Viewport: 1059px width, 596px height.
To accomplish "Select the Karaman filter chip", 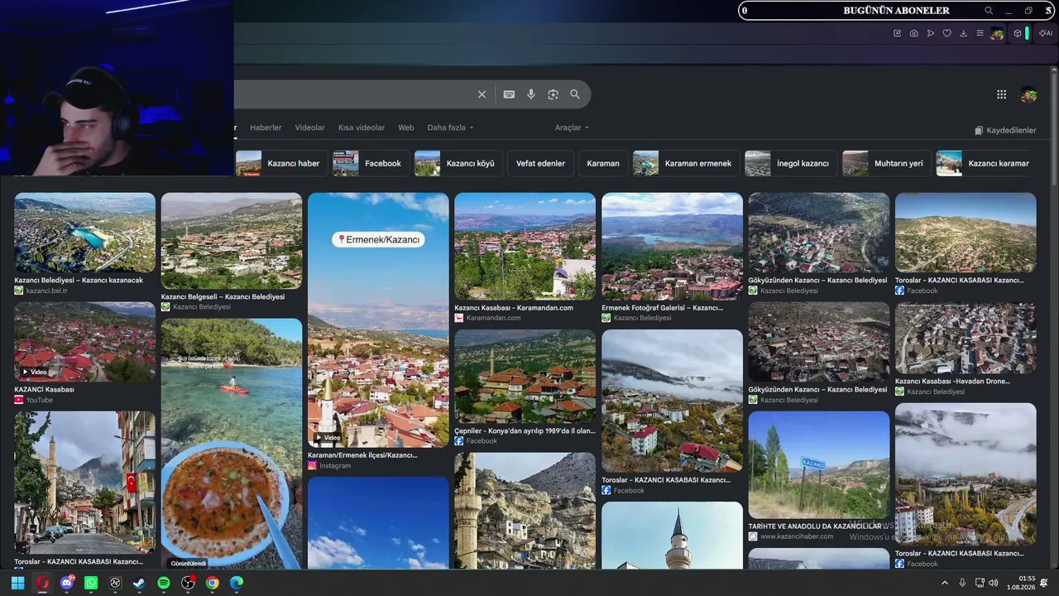I will tap(603, 163).
